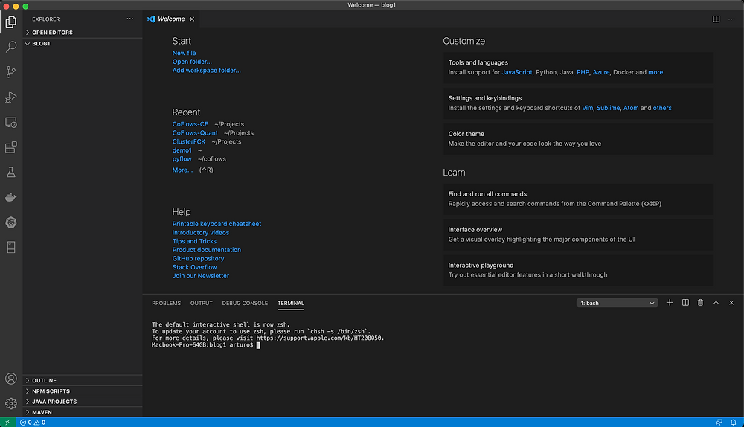
Task: Expand the Java Projects section
Action: (83, 402)
